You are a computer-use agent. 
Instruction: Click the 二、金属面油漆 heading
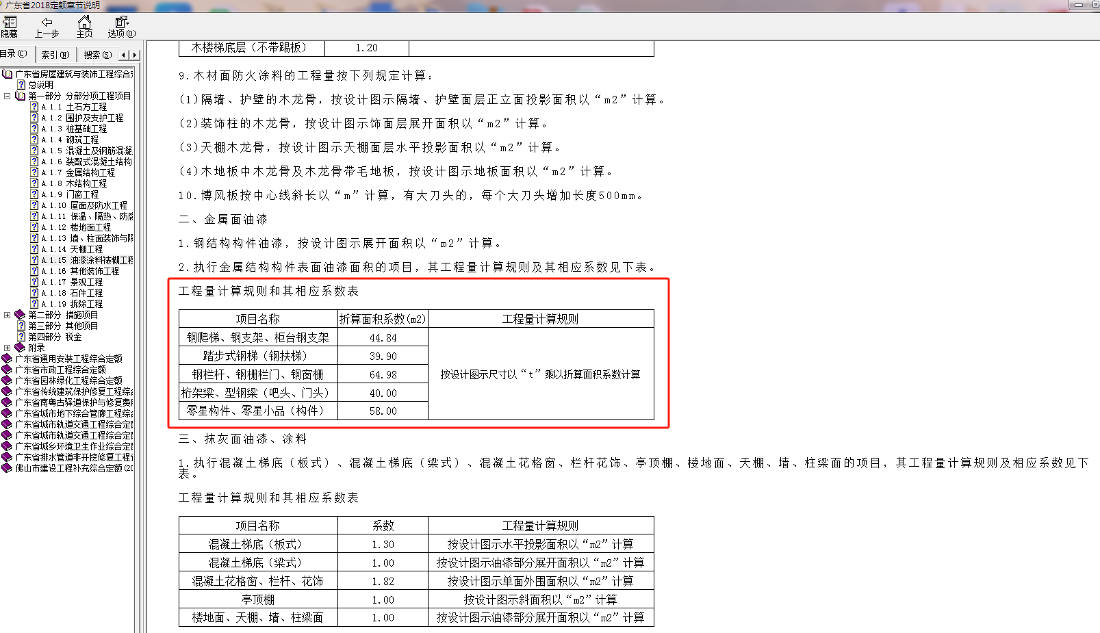(223, 220)
